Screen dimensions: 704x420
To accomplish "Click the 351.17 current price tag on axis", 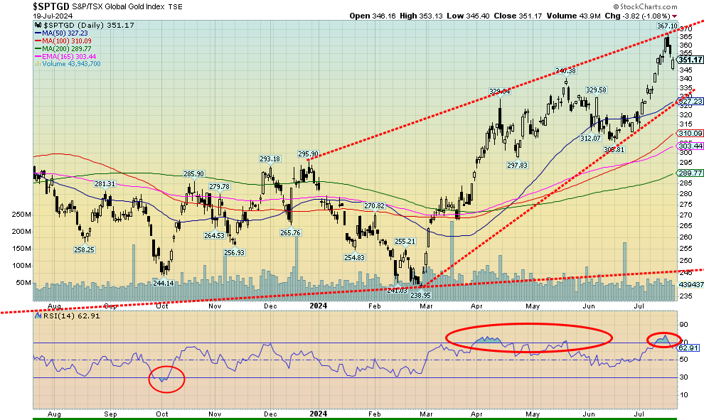I will pyautogui.click(x=688, y=60).
